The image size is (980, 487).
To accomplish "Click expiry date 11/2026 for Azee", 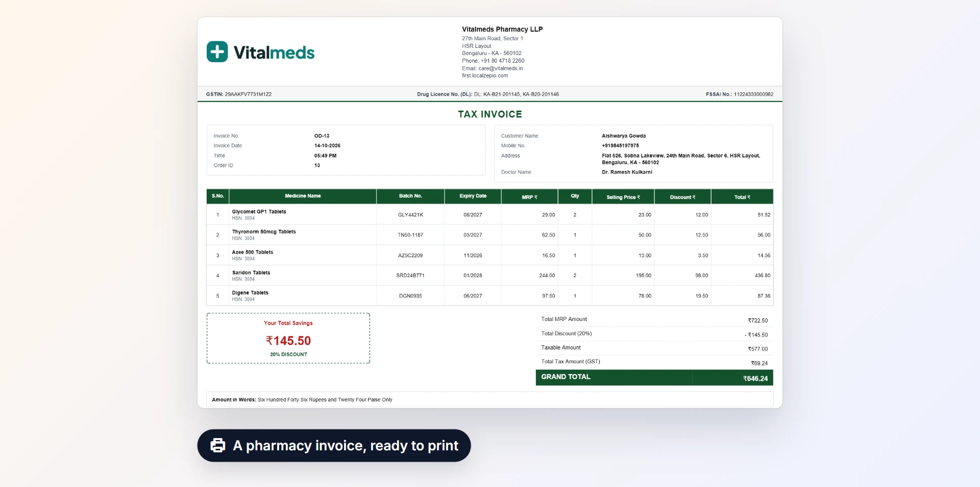I will point(473,255).
